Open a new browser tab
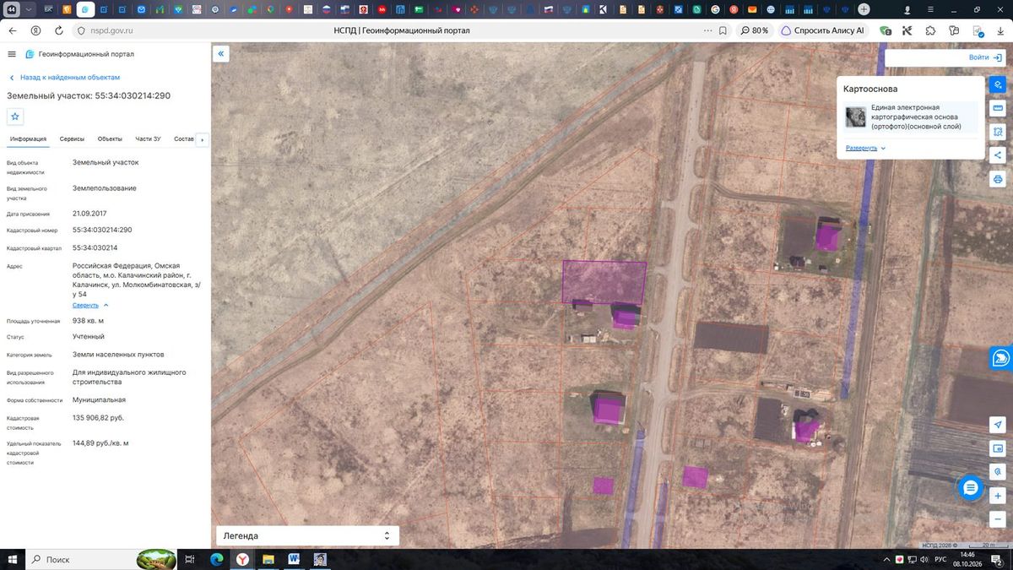Viewport: 1013px width, 570px height. 864,9
